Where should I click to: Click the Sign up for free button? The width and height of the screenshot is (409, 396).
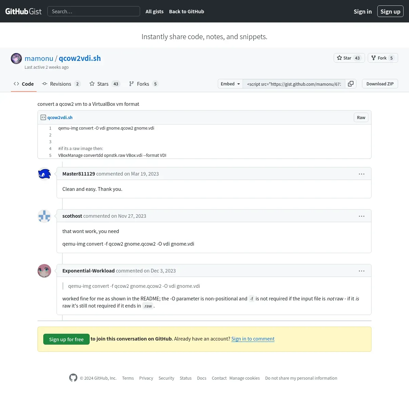[66, 339]
